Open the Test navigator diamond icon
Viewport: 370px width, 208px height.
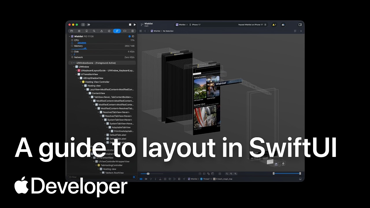[x=109, y=31]
